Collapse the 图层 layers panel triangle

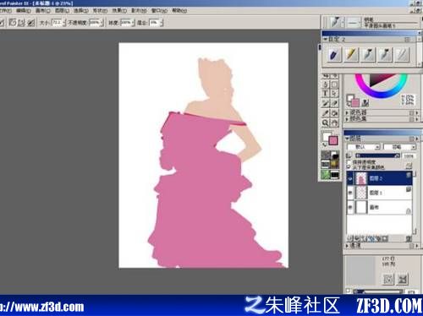click(x=347, y=139)
